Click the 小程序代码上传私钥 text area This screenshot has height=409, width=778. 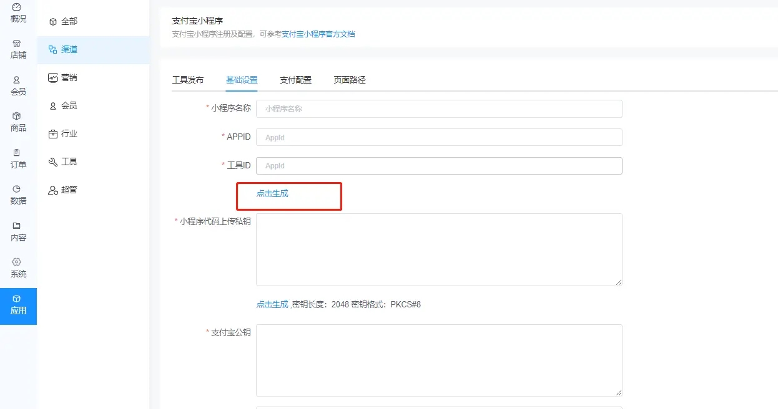click(439, 249)
